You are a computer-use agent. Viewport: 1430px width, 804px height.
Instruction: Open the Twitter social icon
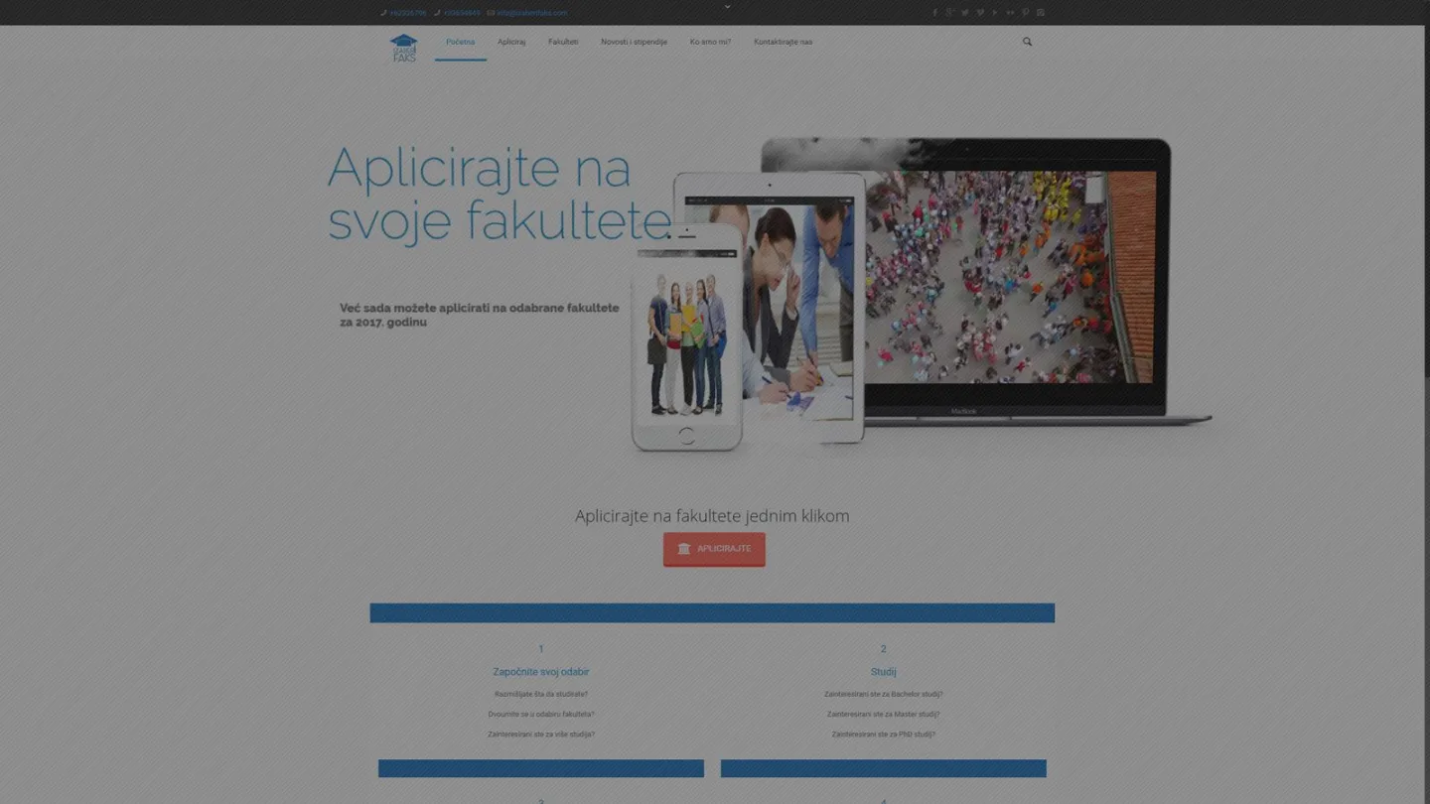click(964, 13)
